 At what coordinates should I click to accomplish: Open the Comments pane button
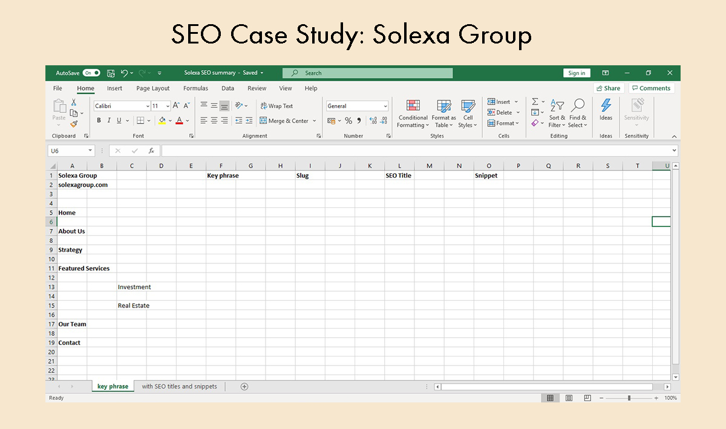tap(651, 88)
